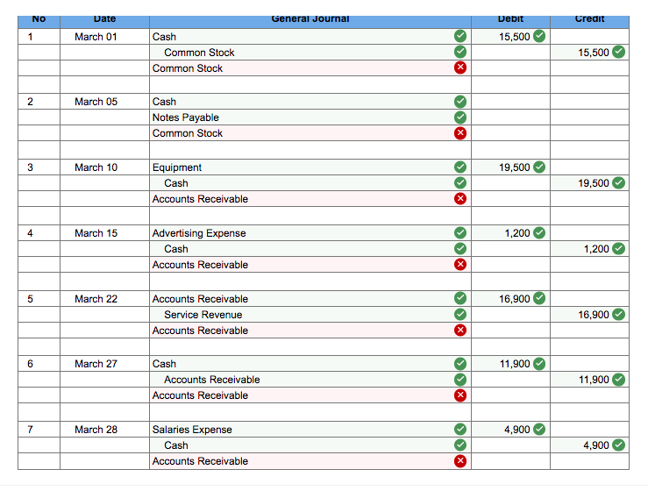
Task: Click check mark beside debit 4,900
Action: point(539,429)
